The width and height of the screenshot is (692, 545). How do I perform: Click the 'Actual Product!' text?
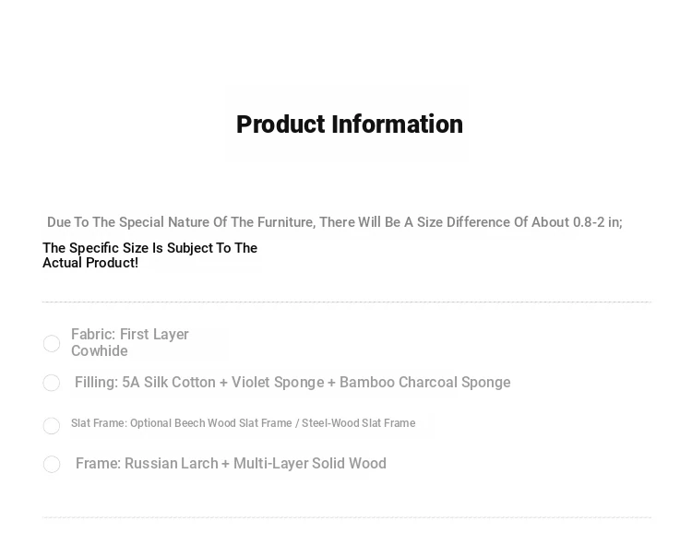pyautogui.click(x=90, y=263)
